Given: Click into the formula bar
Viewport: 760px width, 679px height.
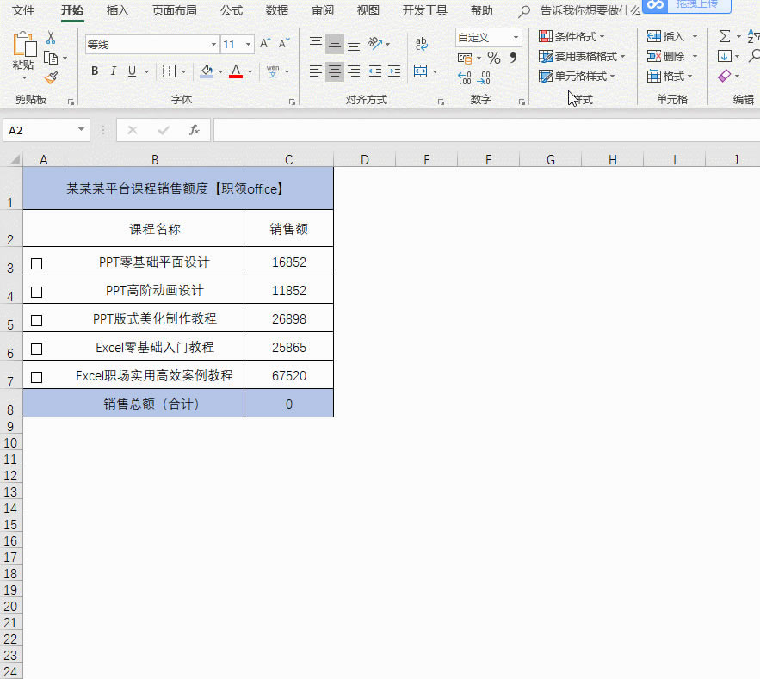Looking at the screenshot, I should pyautogui.click(x=486, y=130).
